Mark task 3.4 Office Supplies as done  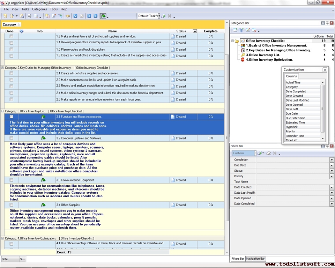pyautogui.click(x=11, y=205)
